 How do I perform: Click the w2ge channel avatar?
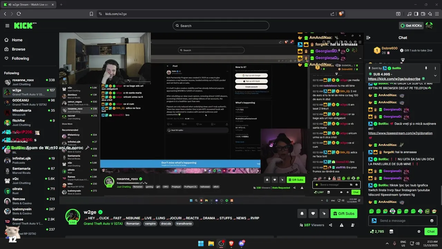[73, 216]
